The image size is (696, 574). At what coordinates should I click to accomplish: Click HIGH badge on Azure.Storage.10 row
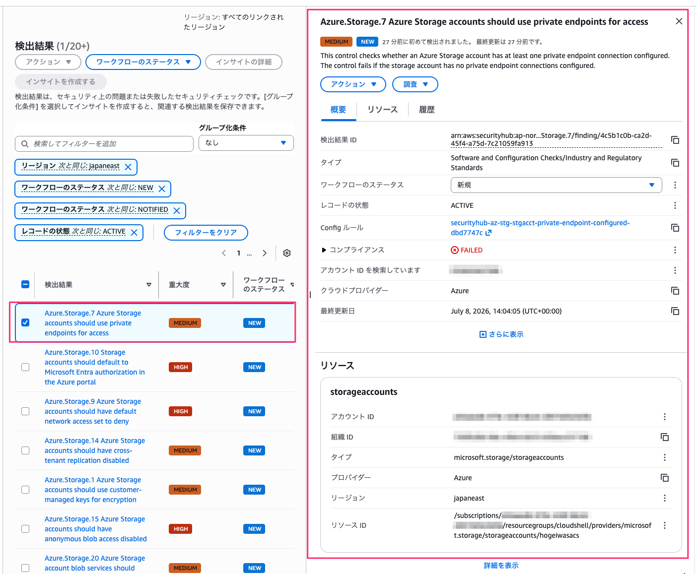[181, 367]
